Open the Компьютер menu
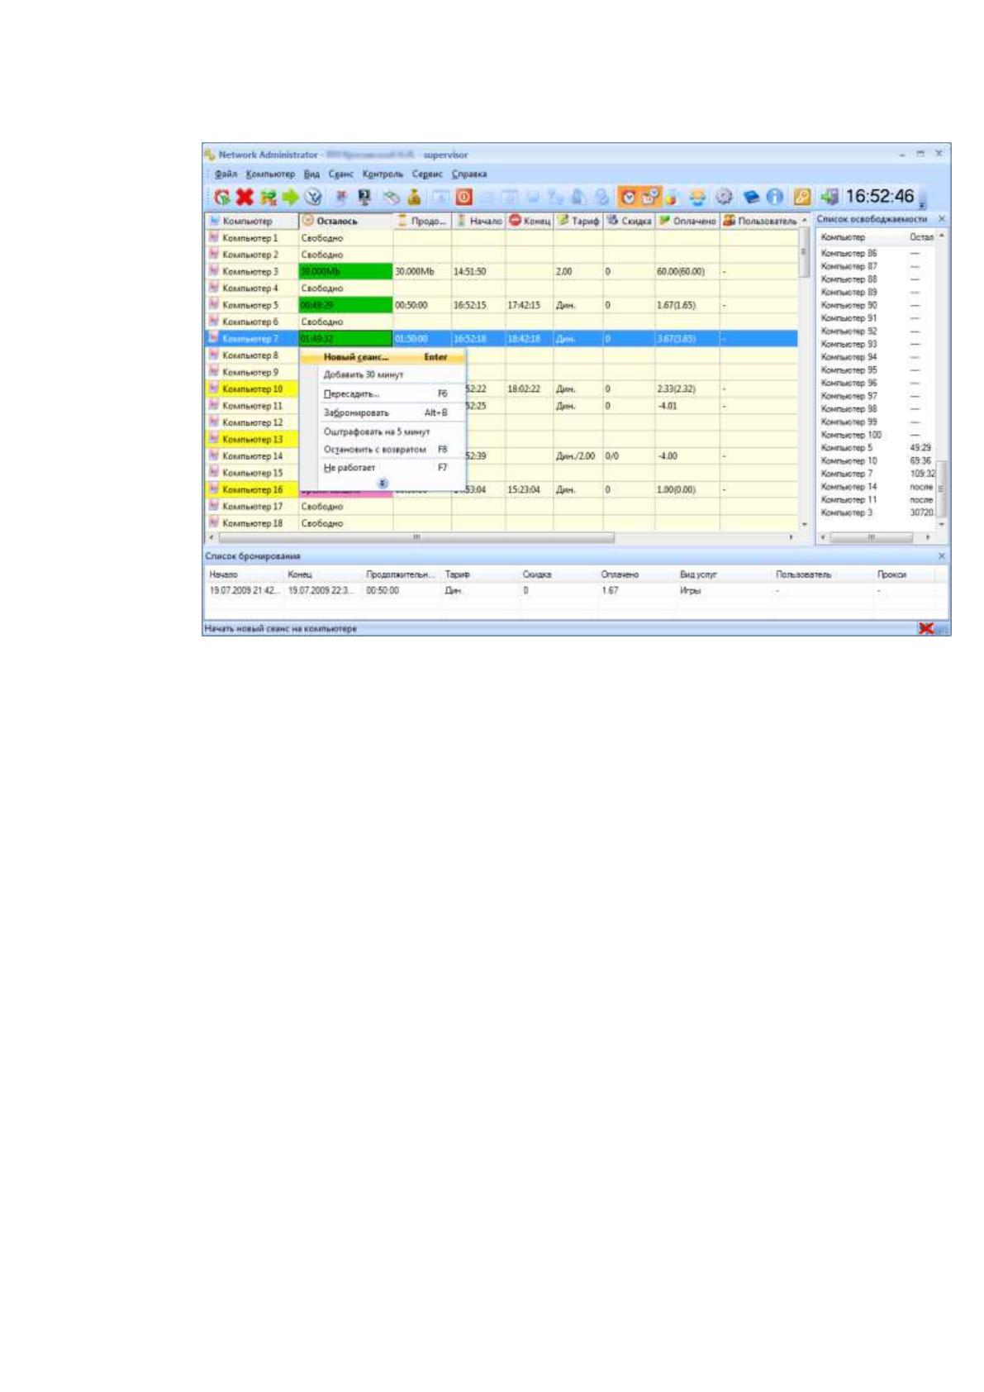Screen dimensions: 984x1392 [270, 174]
